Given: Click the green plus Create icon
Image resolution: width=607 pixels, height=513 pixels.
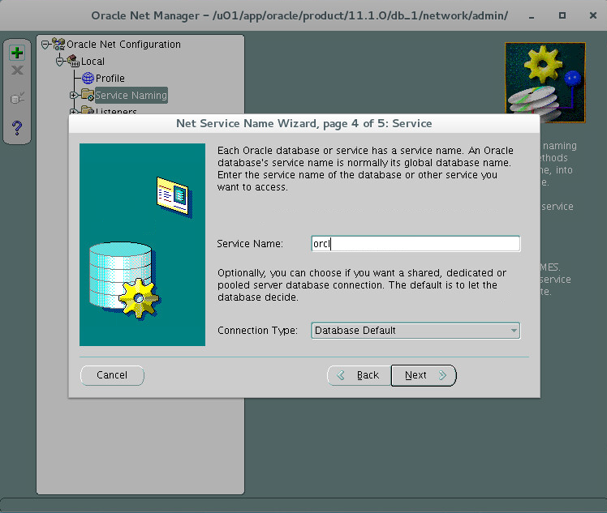Looking at the screenshot, I should [17, 53].
